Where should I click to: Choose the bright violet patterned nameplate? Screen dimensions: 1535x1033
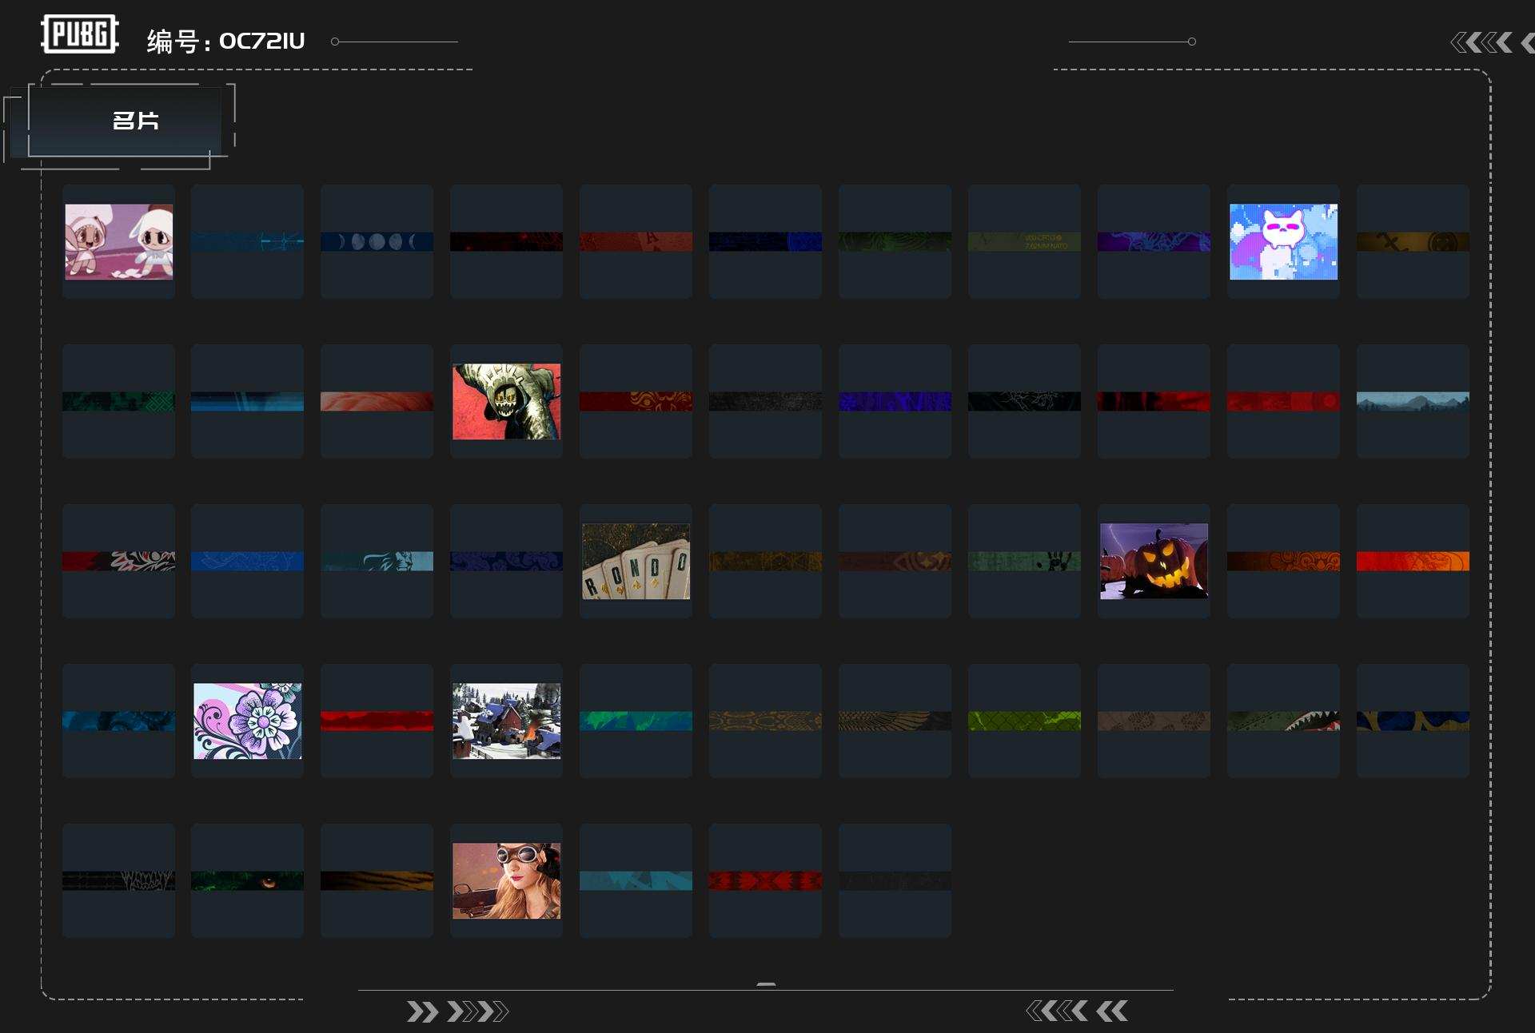coord(895,401)
